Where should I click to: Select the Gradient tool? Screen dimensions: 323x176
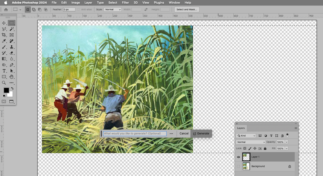4,59
